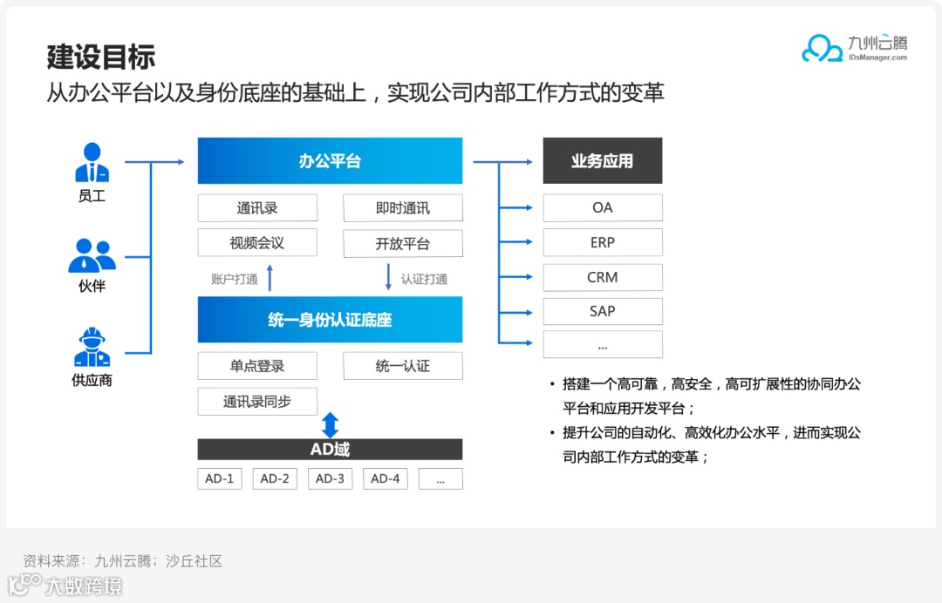Image resolution: width=942 pixels, height=603 pixels.
Task: Click the double-headed arrow above AD域
Action: click(330, 424)
